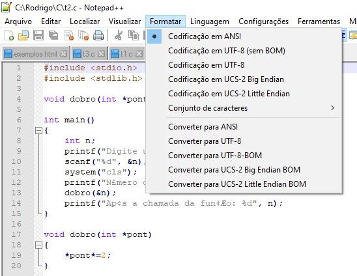The image size is (357, 276).
Task: Select Converter para UTF-8-BOM
Action: [x=244, y=156]
